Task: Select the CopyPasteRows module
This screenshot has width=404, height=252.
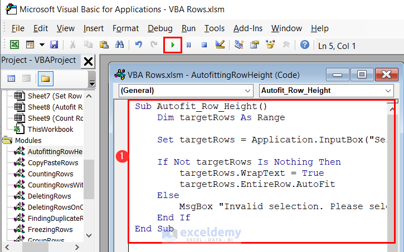Action: tap(53, 163)
